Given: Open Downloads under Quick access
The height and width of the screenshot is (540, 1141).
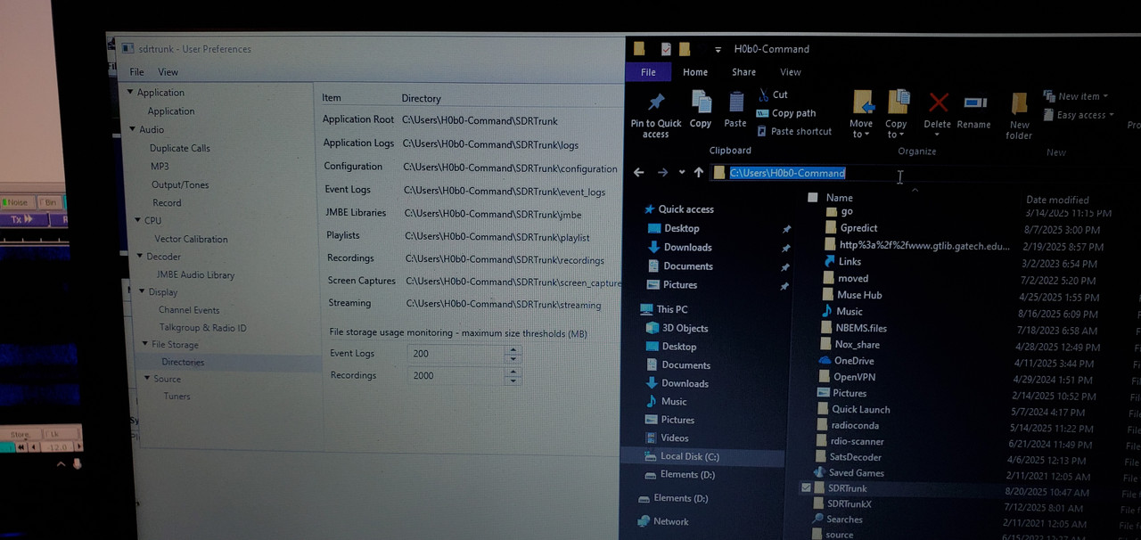Looking at the screenshot, I should pos(687,248).
